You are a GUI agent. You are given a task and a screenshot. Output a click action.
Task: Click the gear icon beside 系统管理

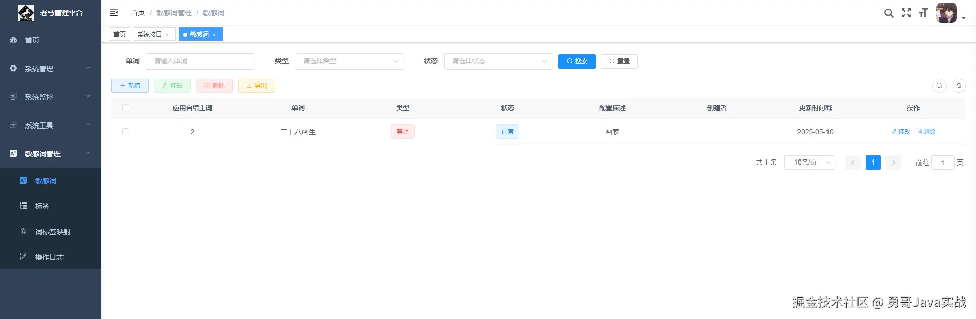click(13, 68)
